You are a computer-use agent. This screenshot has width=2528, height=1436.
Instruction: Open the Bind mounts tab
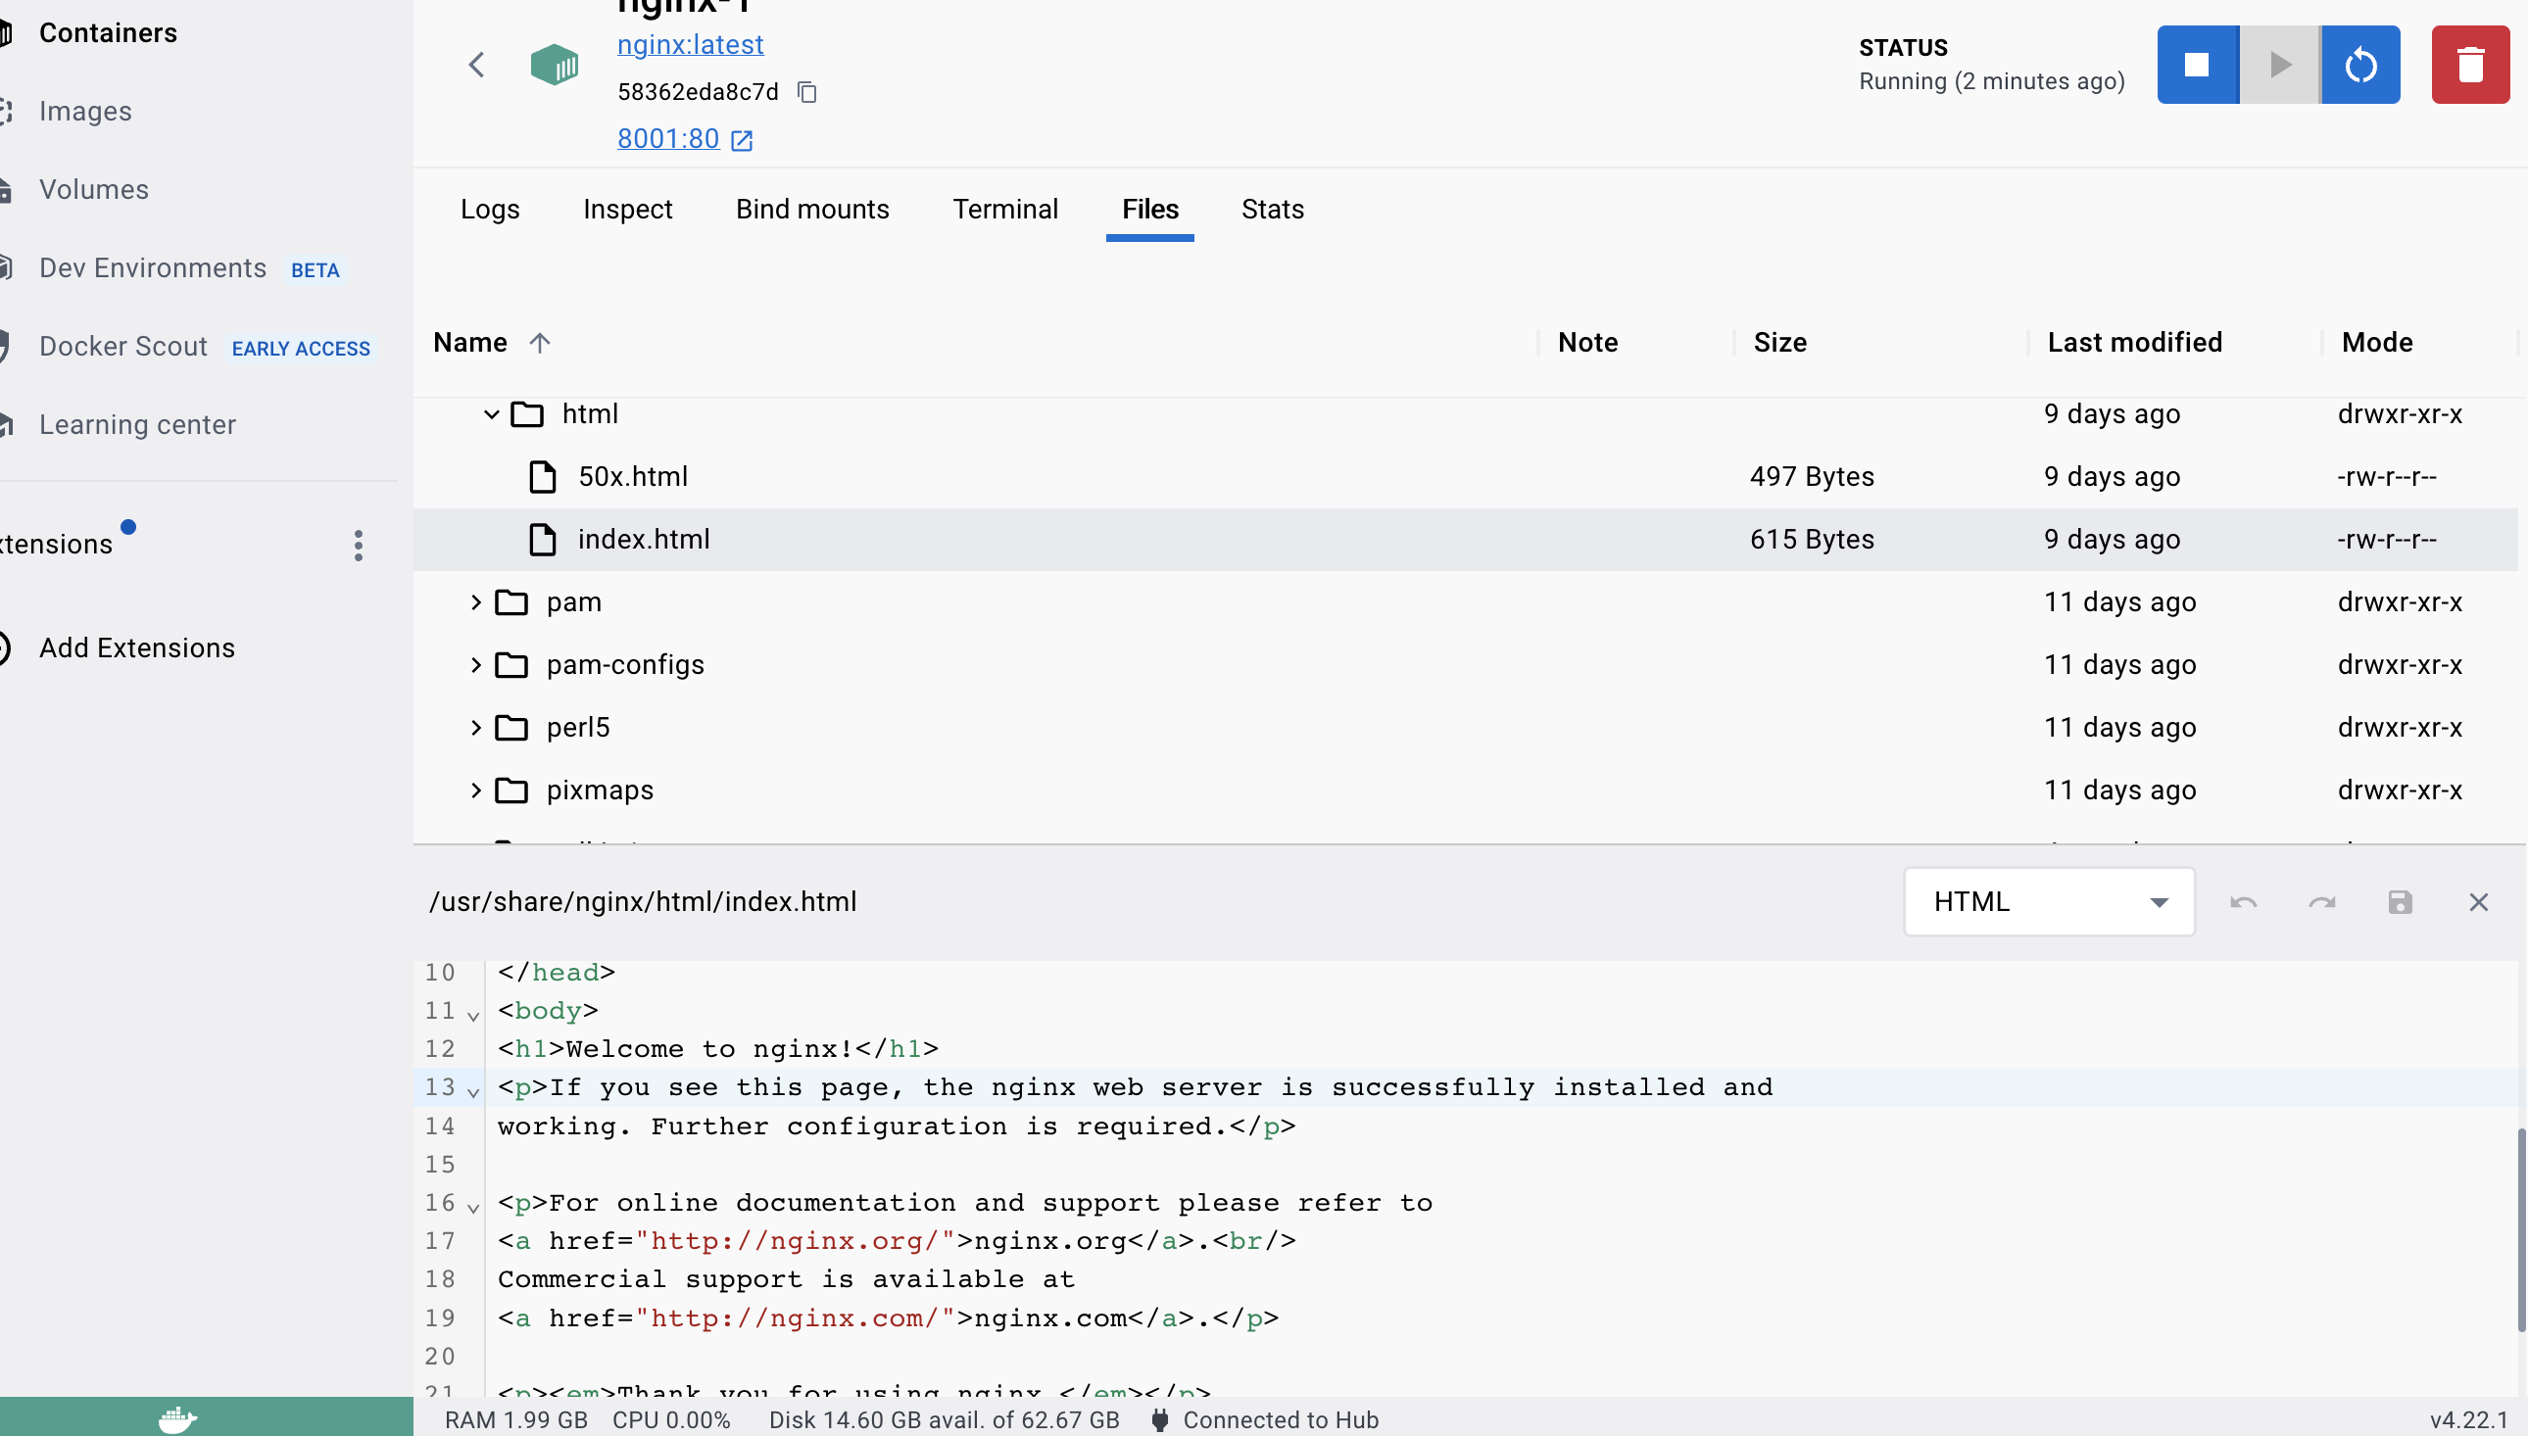pos(812,209)
